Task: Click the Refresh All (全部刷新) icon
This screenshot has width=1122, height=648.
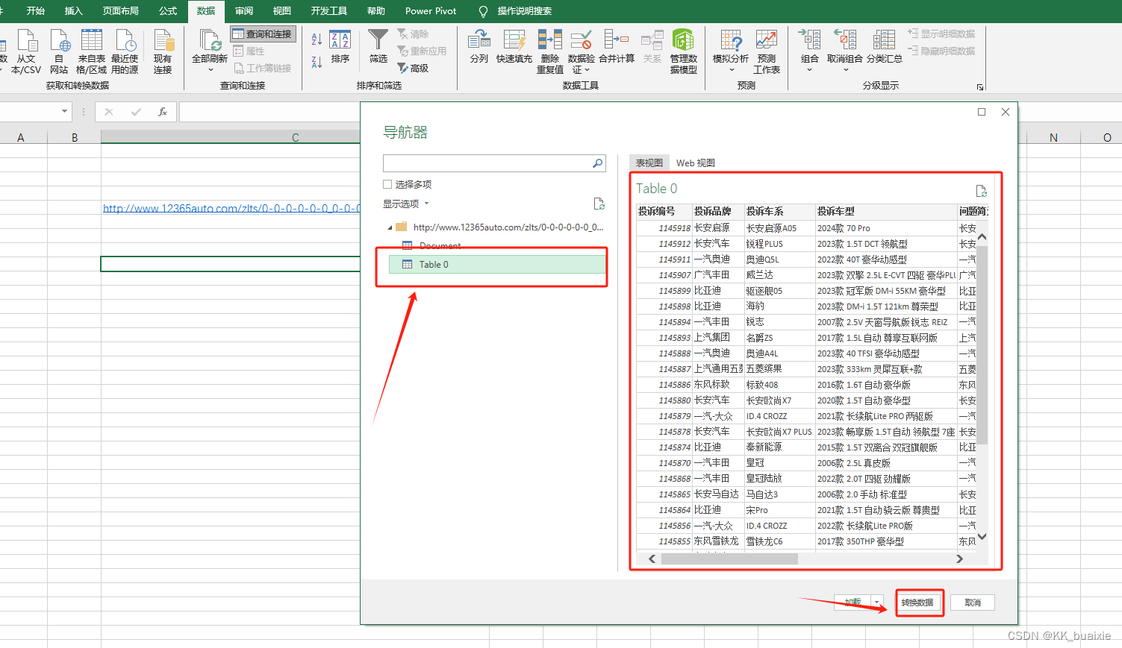Action: [210, 41]
